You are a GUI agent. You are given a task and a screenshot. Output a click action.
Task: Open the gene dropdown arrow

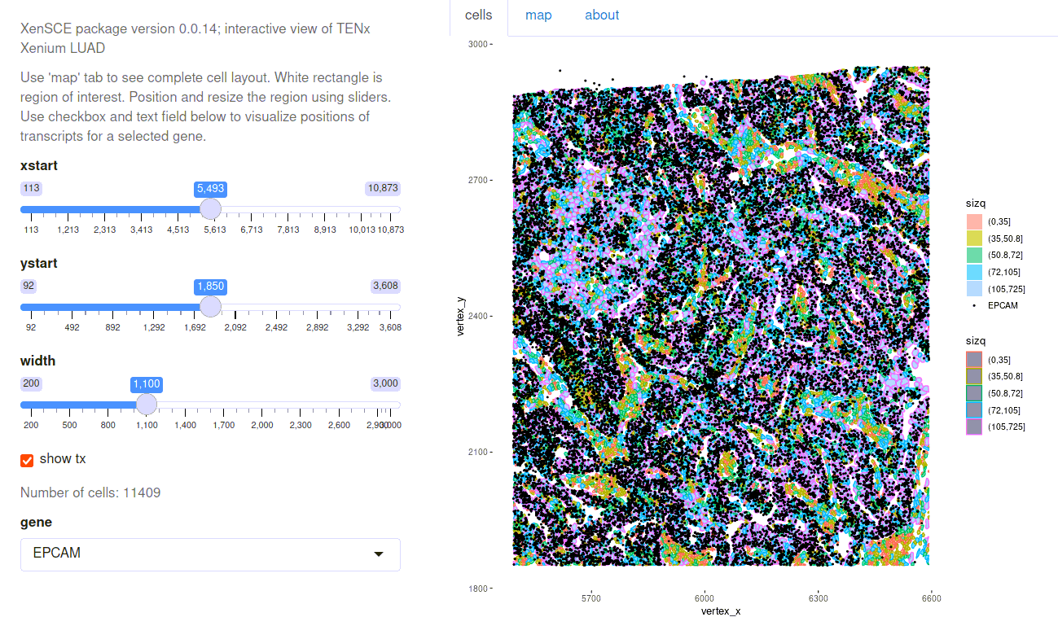pos(378,554)
